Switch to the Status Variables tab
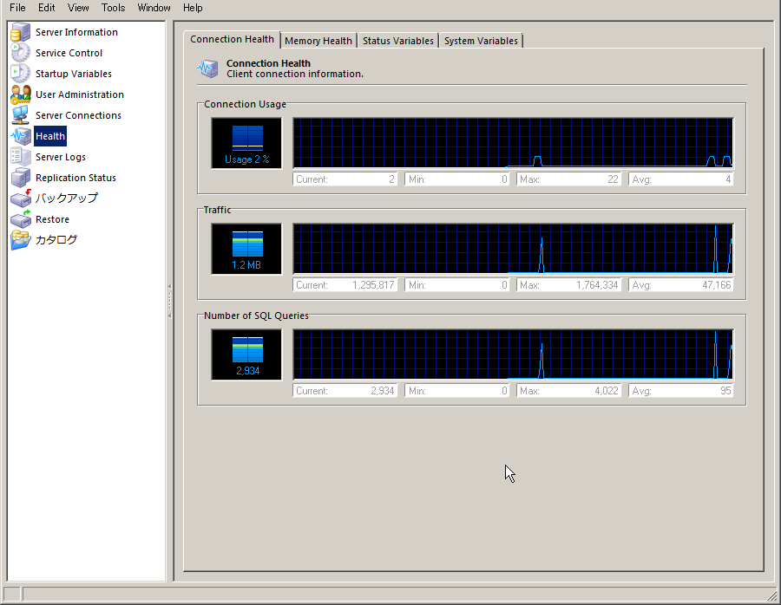 [x=398, y=41]
